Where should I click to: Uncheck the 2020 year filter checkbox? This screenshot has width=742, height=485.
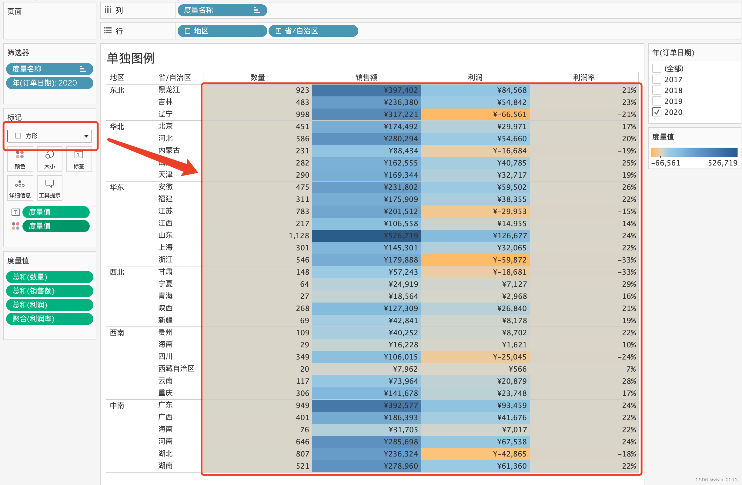coord(657,112)
